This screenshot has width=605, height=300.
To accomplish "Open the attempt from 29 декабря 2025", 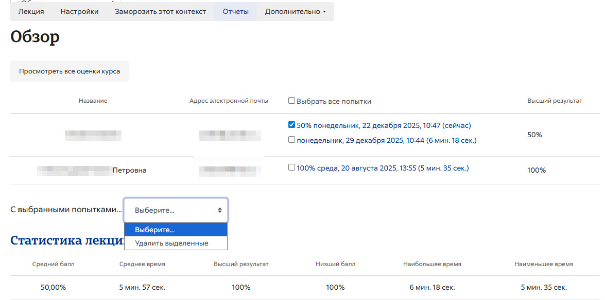I will coord(386,140).
